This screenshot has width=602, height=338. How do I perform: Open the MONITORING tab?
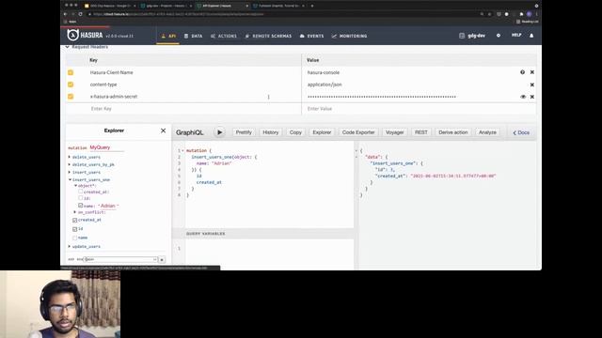click(x=349, y=36)
